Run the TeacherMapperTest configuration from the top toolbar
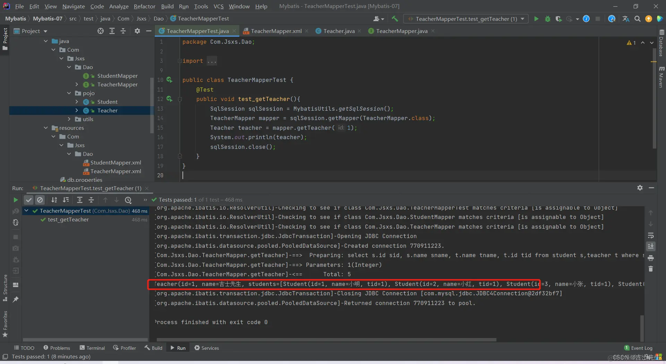Viewport: 666px width, 364px height. tap(536, 19)
